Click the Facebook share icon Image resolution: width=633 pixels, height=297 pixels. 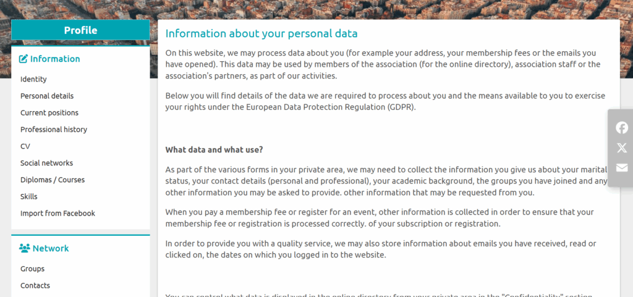(622, 128)
